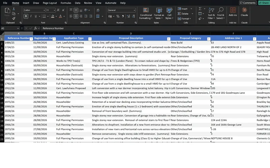Apply the red Font Color swatch
The width and height of the screenshot is (270, 168).
coord(60,16)
